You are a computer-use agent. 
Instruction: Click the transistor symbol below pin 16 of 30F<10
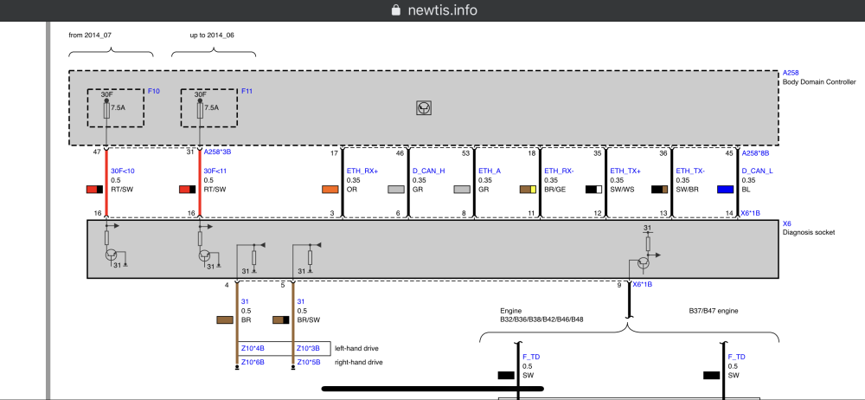(112, 255)
